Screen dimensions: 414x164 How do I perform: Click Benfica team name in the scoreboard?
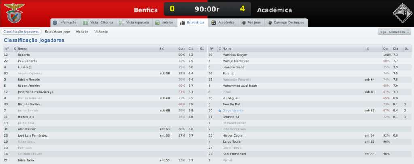click(146, 10)
